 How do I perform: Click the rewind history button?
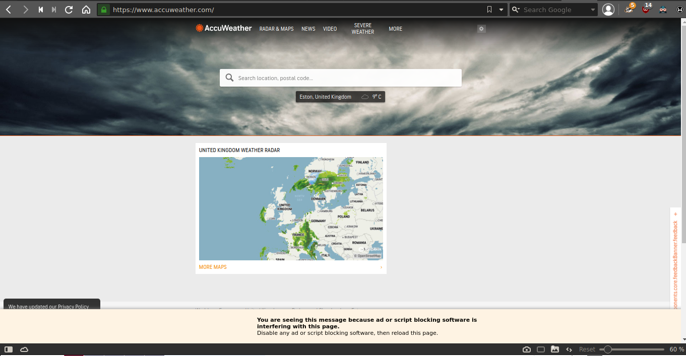[x=41, y=10]
